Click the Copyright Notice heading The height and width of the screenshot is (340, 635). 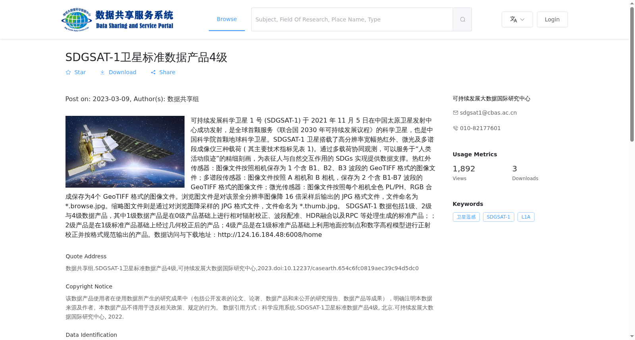[x=89, y=286]
